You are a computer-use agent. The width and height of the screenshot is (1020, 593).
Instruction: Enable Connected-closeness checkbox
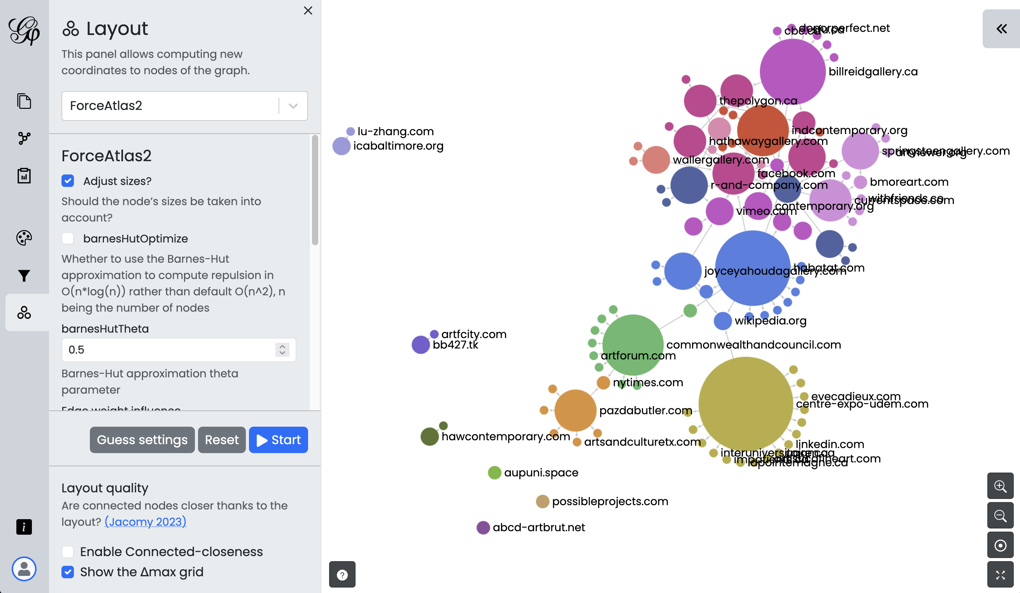coord(68,551)
